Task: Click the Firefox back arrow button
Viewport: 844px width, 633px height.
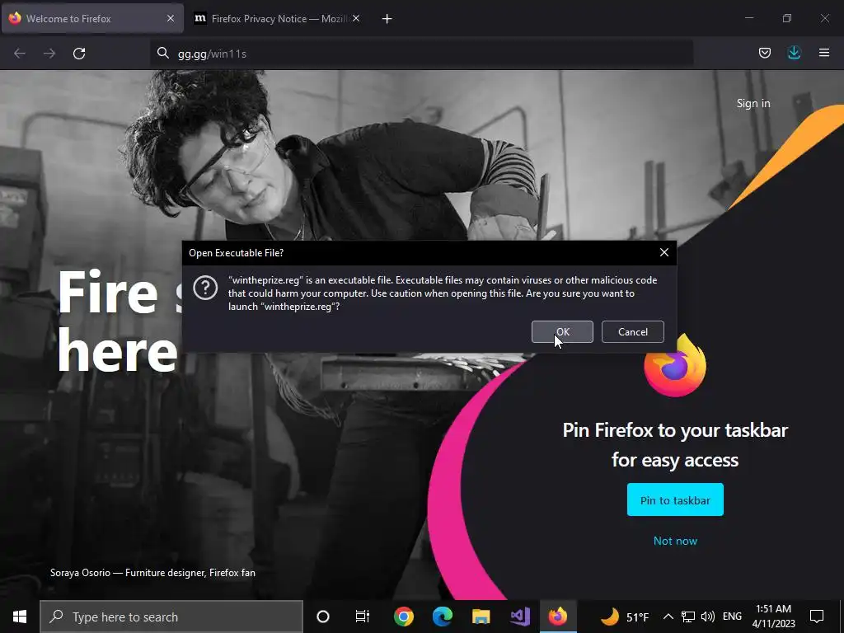Action: click(20, 54)
